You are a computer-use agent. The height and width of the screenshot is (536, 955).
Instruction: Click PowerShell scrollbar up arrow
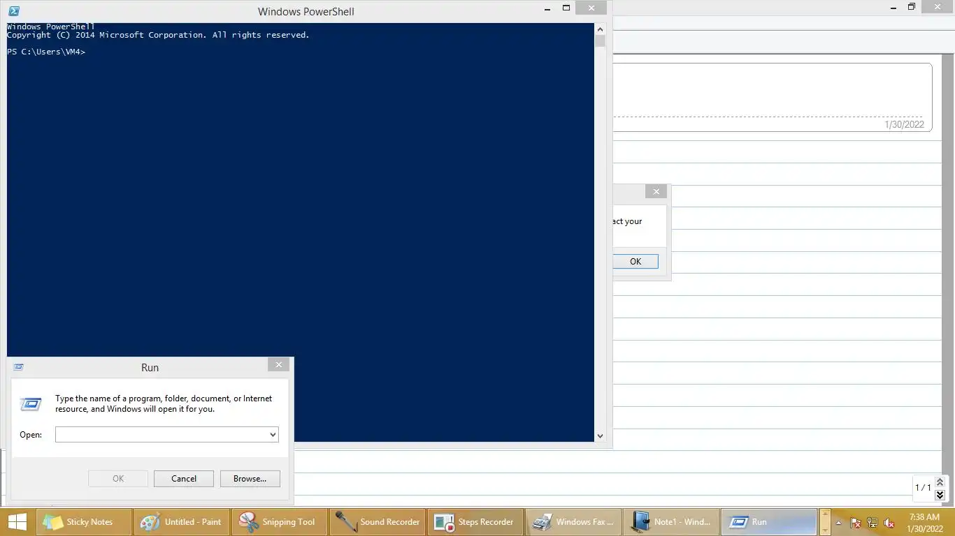click(600, 29)
